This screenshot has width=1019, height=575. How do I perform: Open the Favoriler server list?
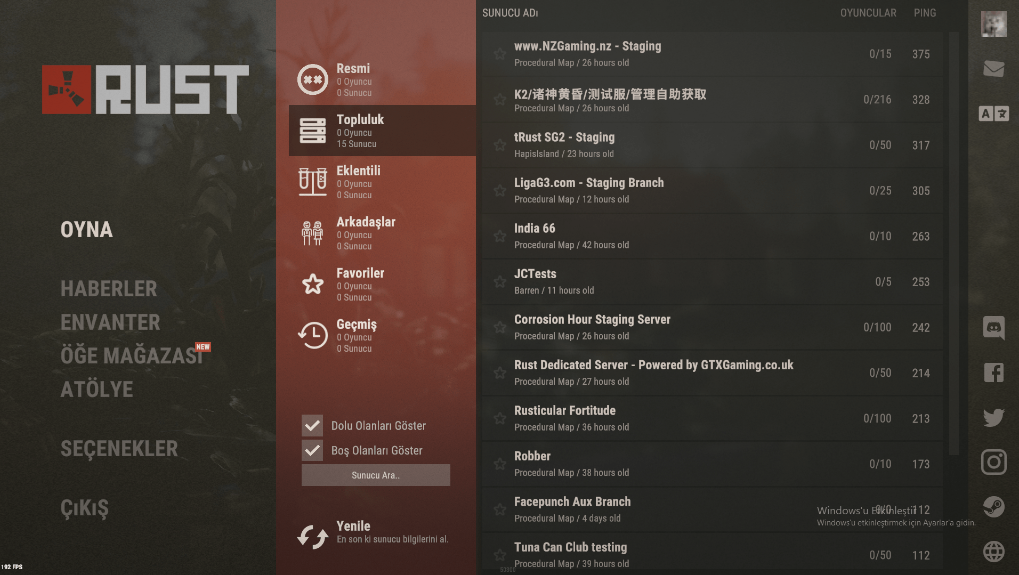click(382, 284)
